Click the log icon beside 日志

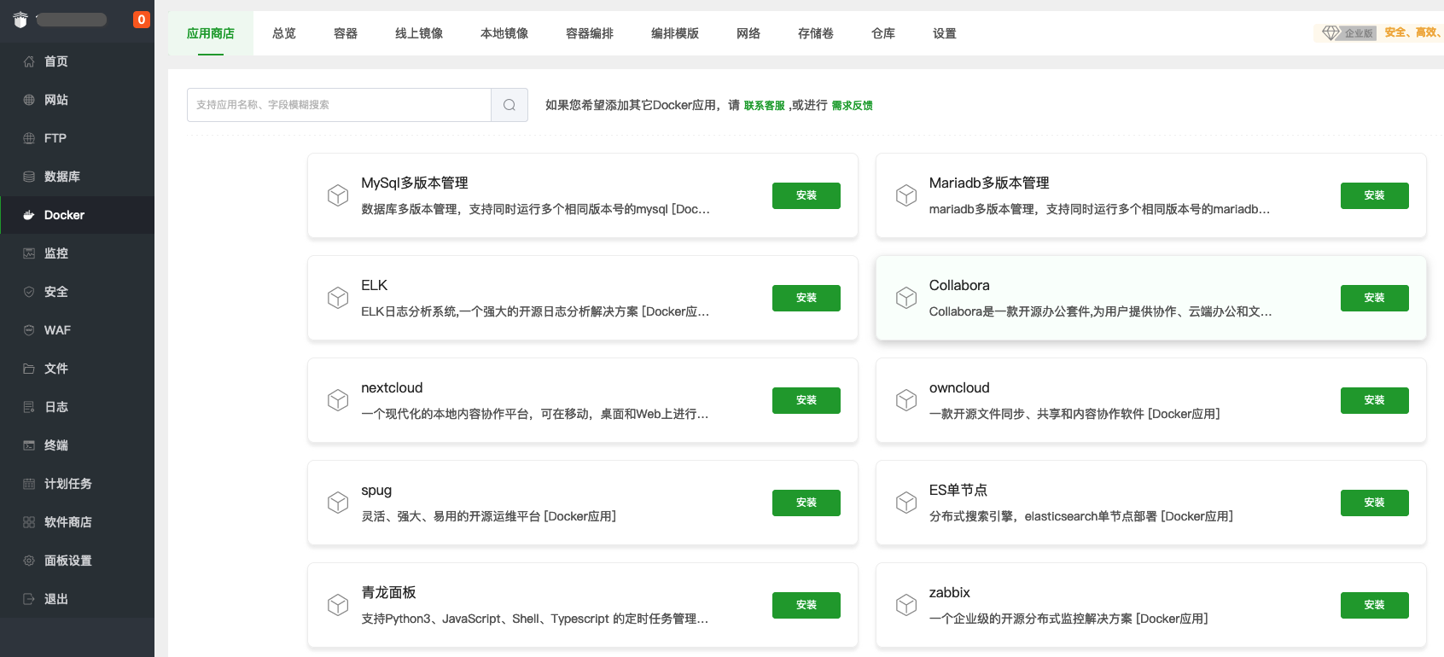[29, 407]
